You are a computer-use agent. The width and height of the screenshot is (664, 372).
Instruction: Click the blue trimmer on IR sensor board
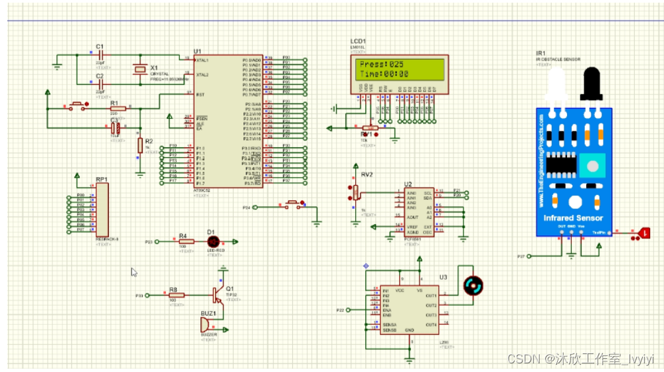coord(592,166)
